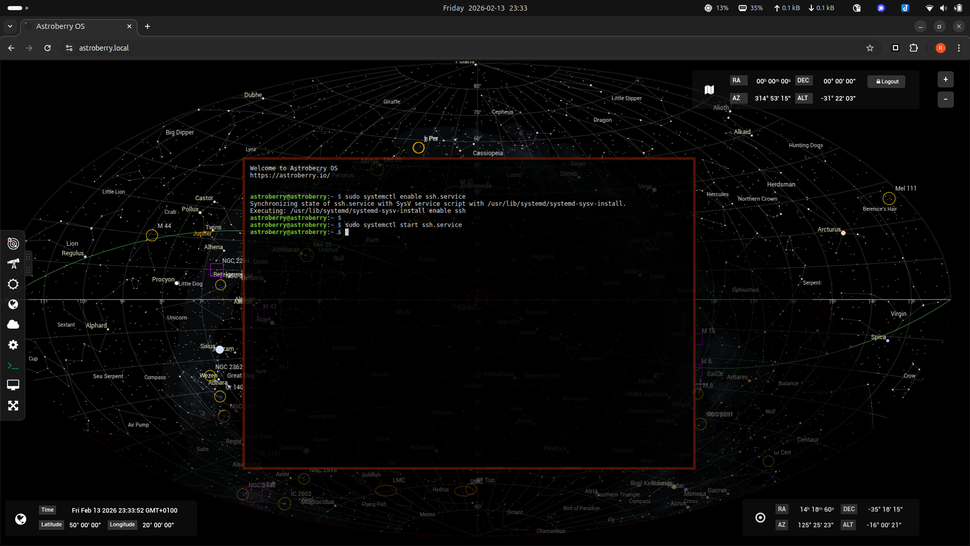Screen dimensions: 970x546
Task: Zoom out the sky map with minus
Action: click(x=945, y=99)
